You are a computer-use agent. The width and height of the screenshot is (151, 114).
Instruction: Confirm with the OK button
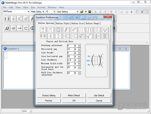point(74,101)
